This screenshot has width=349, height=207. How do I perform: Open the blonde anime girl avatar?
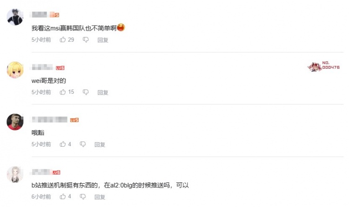pyautogui.click(x=15, y=70)
